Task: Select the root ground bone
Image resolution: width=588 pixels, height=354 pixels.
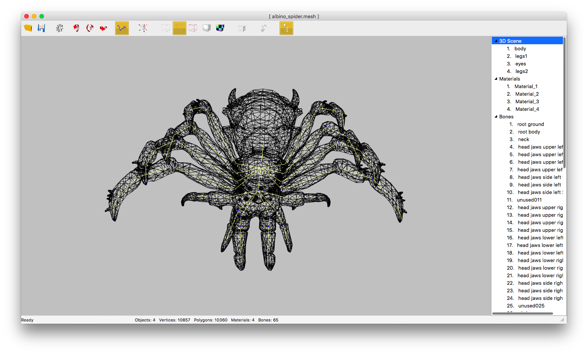Action: 530,124
